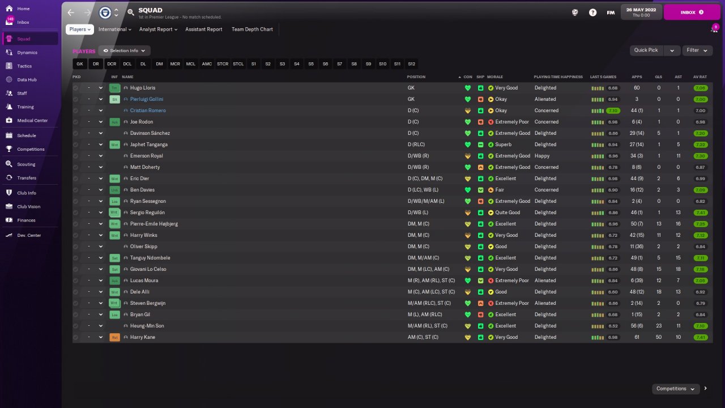This screenshot has width=725, height=408.
Task: Open Dev. Center in the sidebar
Action: click(31, 235)
